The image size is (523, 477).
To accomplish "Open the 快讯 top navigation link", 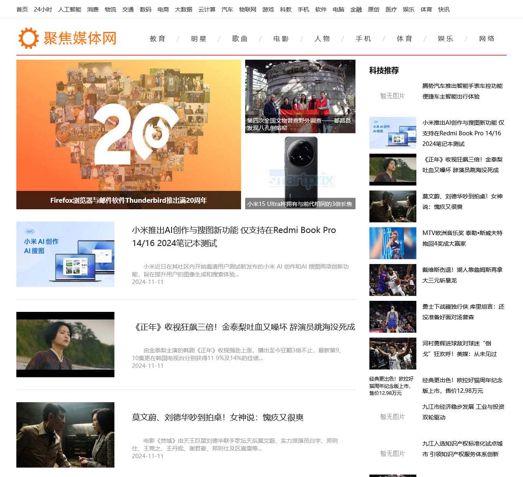I will click(x=444, y=9).
